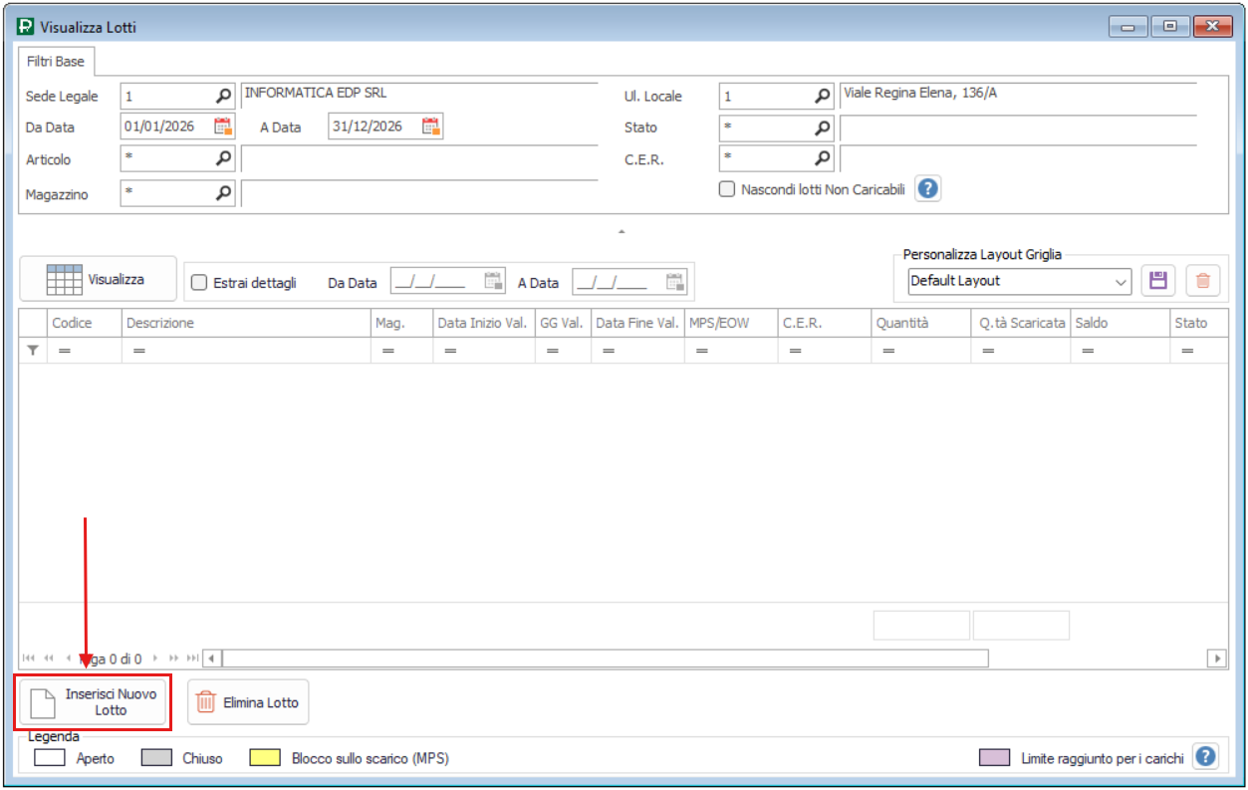
Task: Click help icon next to Nascondi lotti
Action: 928,188
